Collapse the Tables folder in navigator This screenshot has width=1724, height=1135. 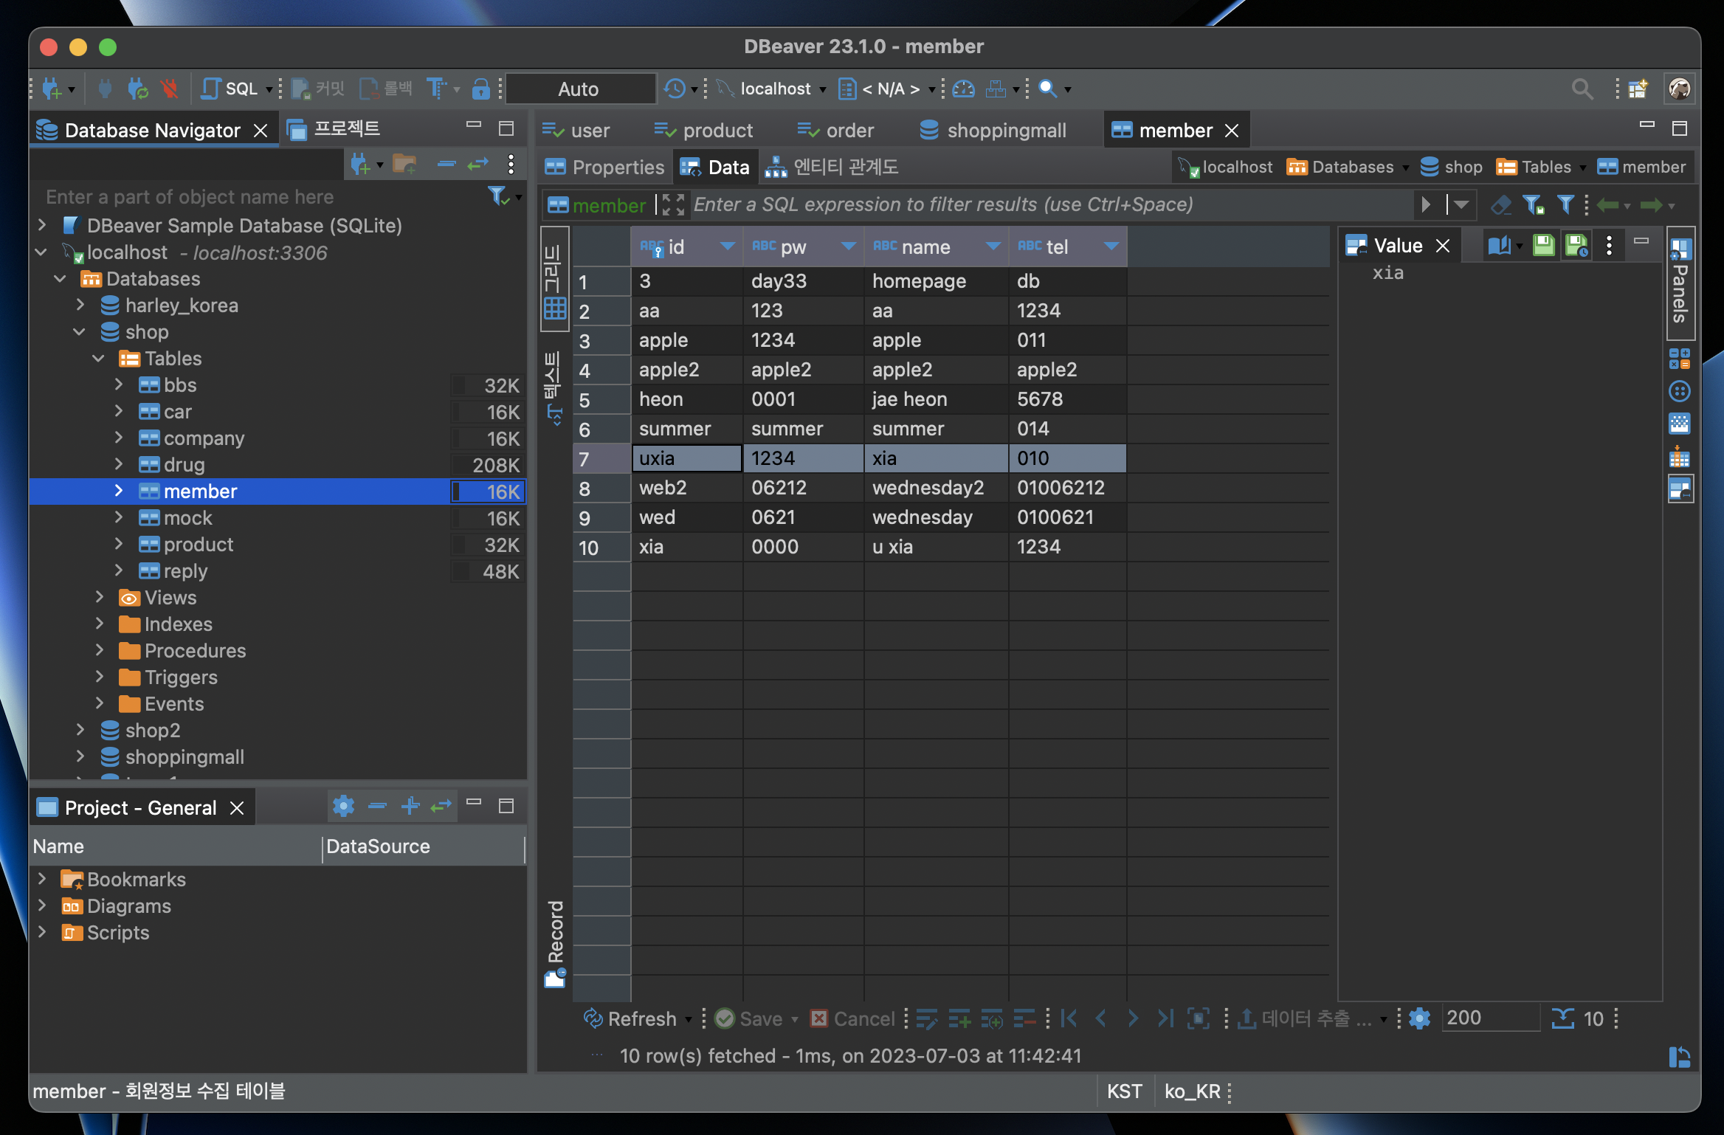tap(99, 359)
